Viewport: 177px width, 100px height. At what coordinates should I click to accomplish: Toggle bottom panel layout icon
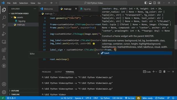click(150, 3)
